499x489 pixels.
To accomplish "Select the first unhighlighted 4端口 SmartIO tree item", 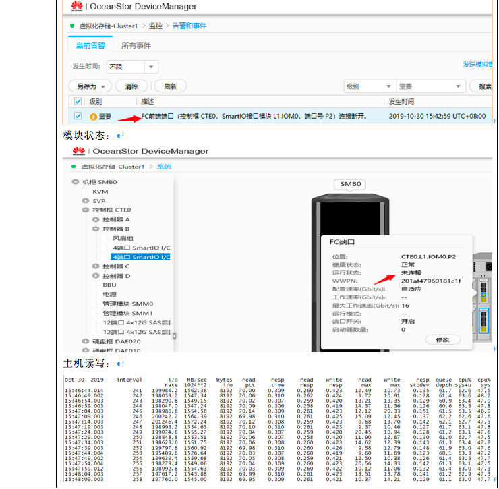I will pos(142,248).
